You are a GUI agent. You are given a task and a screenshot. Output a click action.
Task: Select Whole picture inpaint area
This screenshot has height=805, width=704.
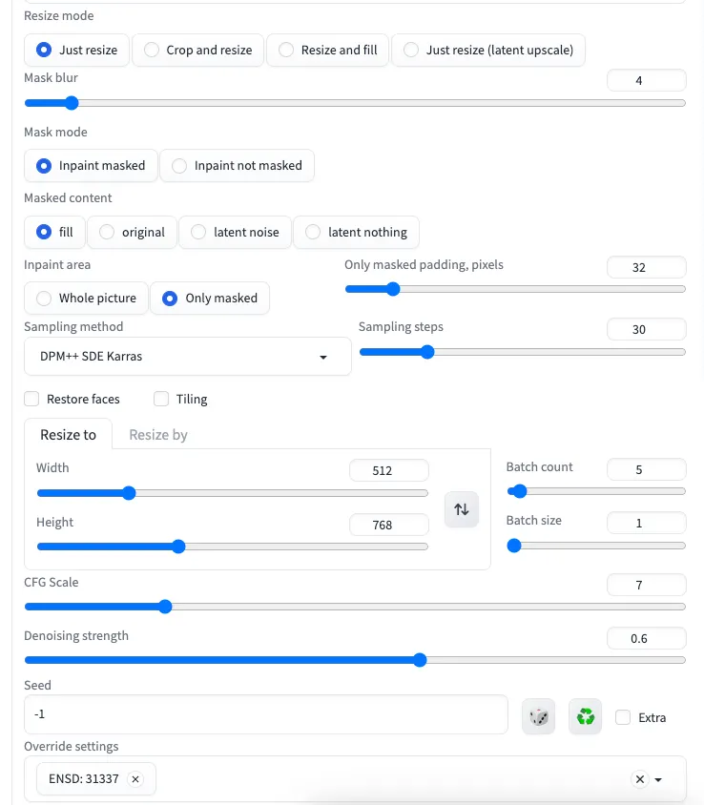[x=86, y=298]
